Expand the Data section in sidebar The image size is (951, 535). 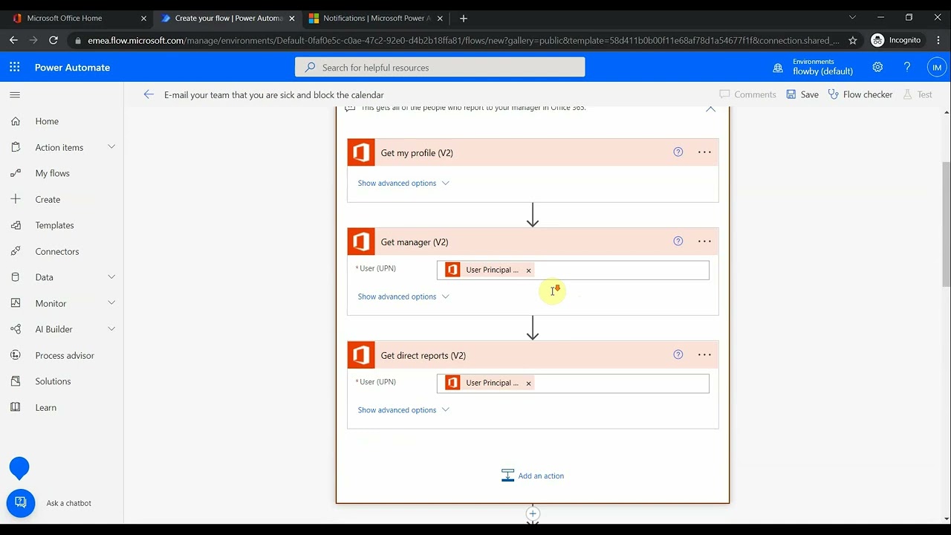pyautogui.click(x=111, y=277)
